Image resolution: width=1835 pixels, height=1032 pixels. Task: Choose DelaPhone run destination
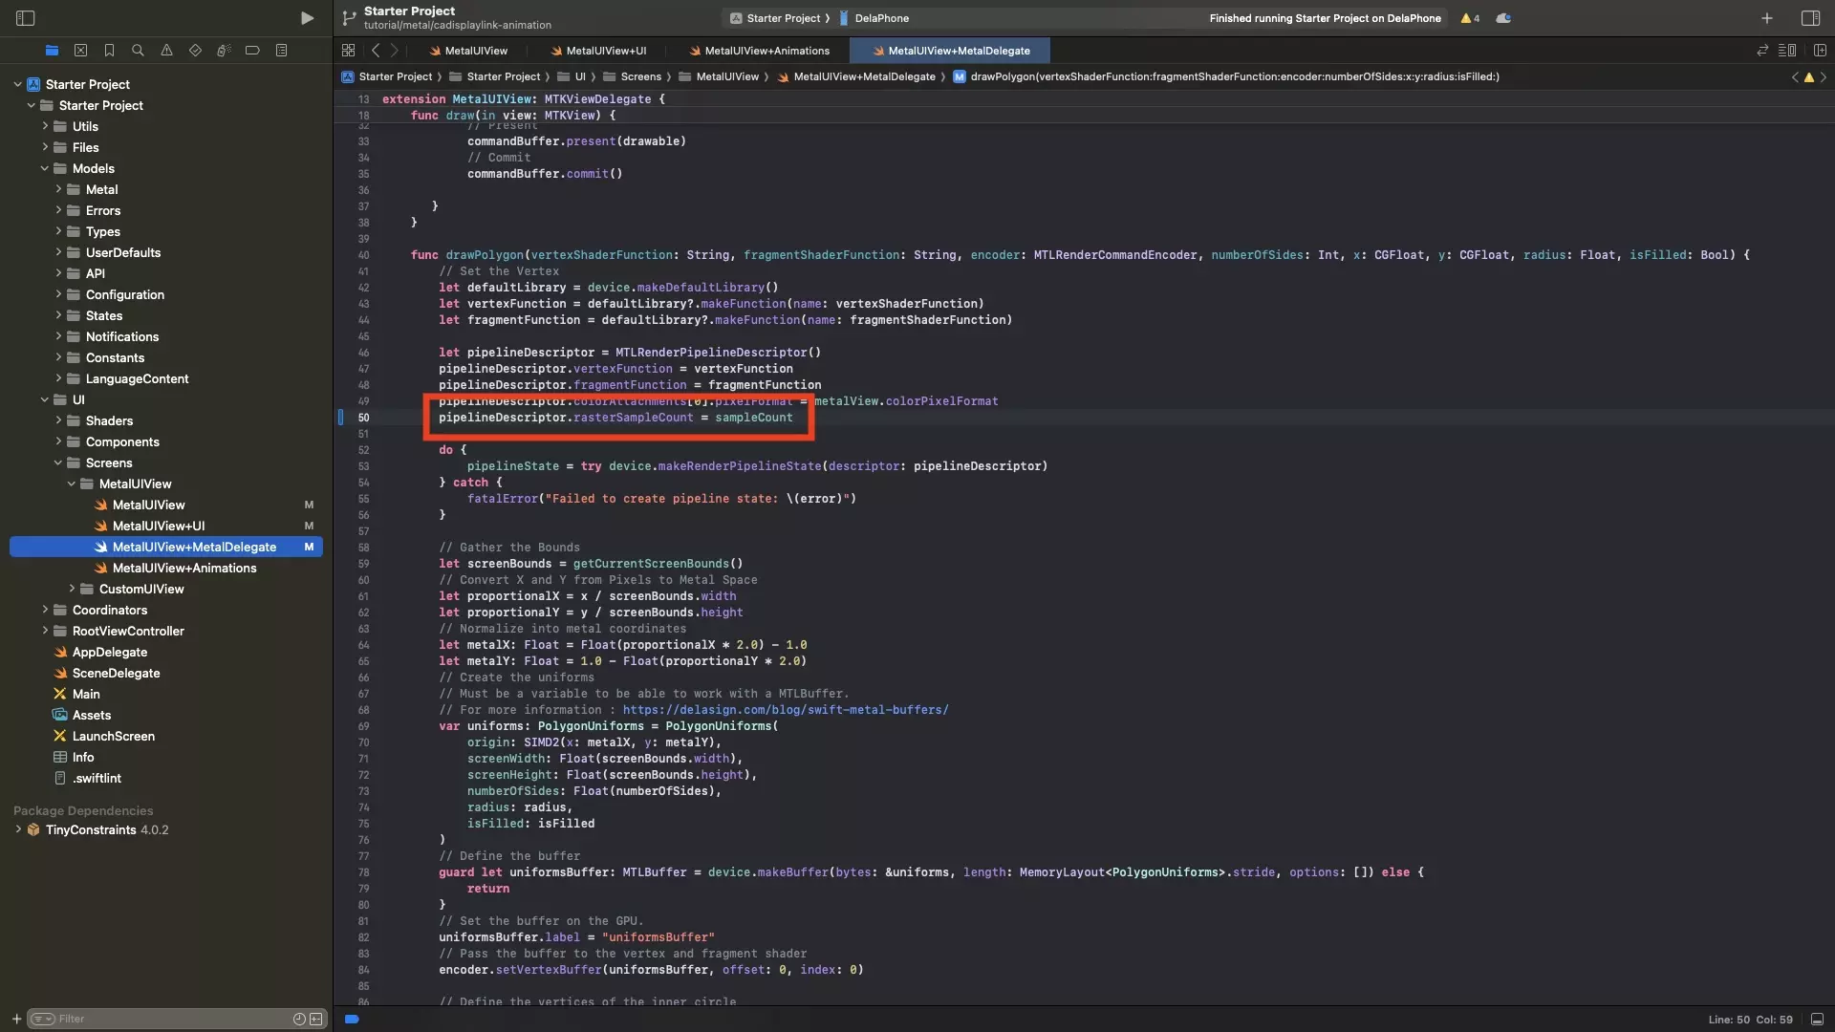click(874, 18)
